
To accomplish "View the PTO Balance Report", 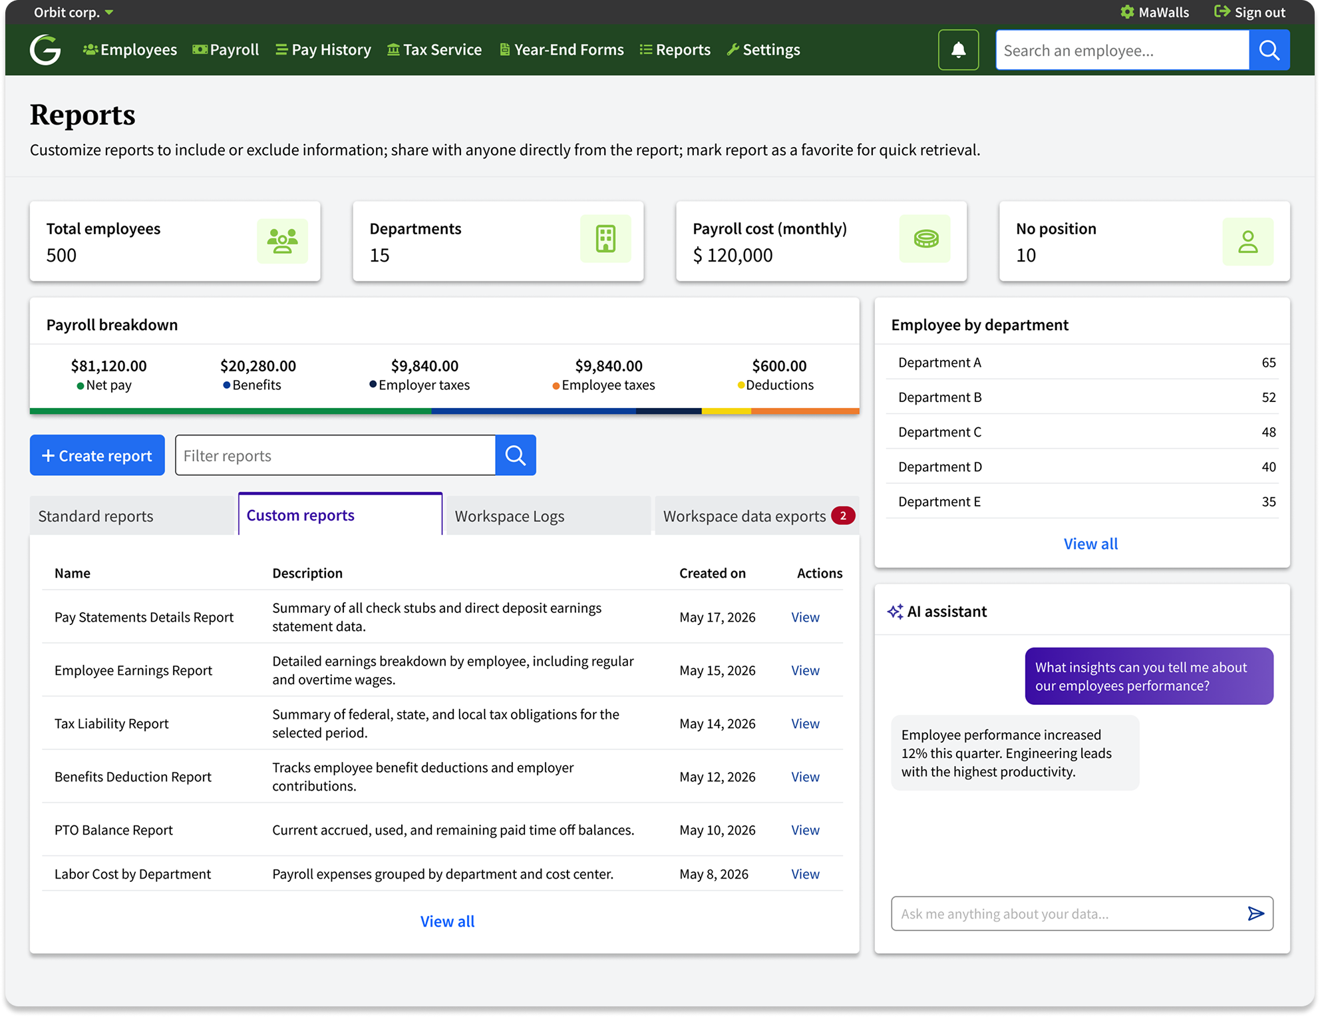I will (x=805, y=830).
